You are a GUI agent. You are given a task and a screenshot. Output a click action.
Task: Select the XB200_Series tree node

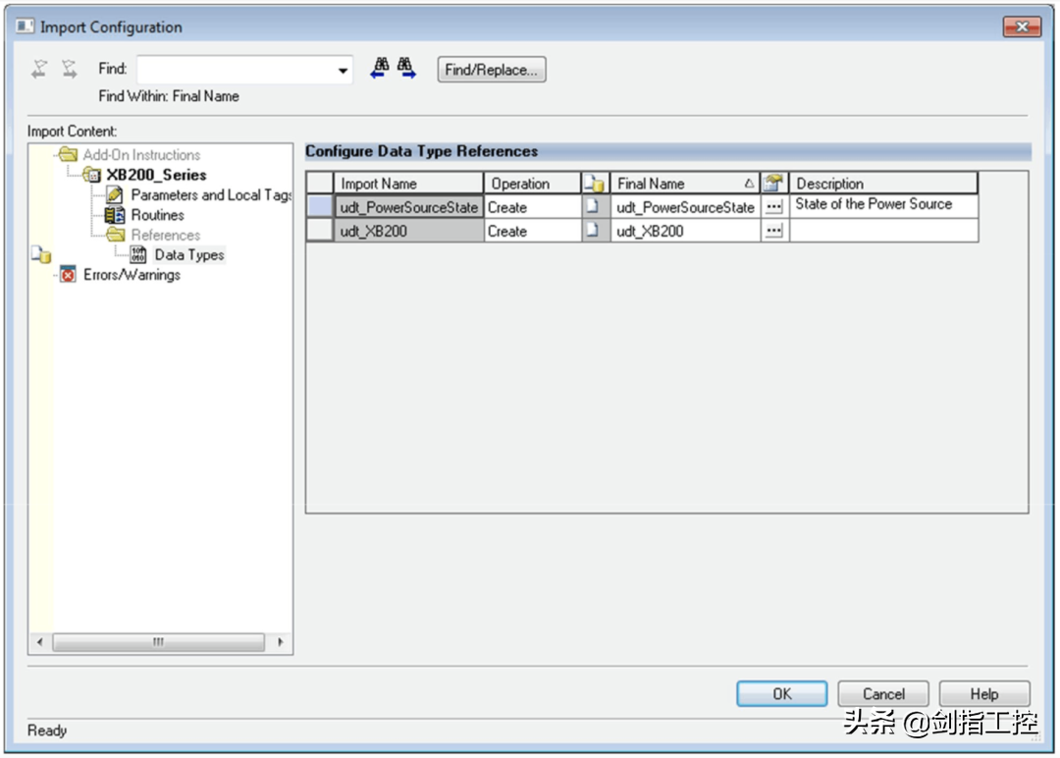click(x=155, y=175)
